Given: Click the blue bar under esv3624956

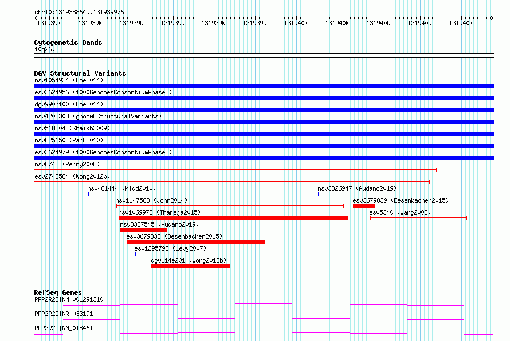Looking at the screenshot, I should click(264, 98).
